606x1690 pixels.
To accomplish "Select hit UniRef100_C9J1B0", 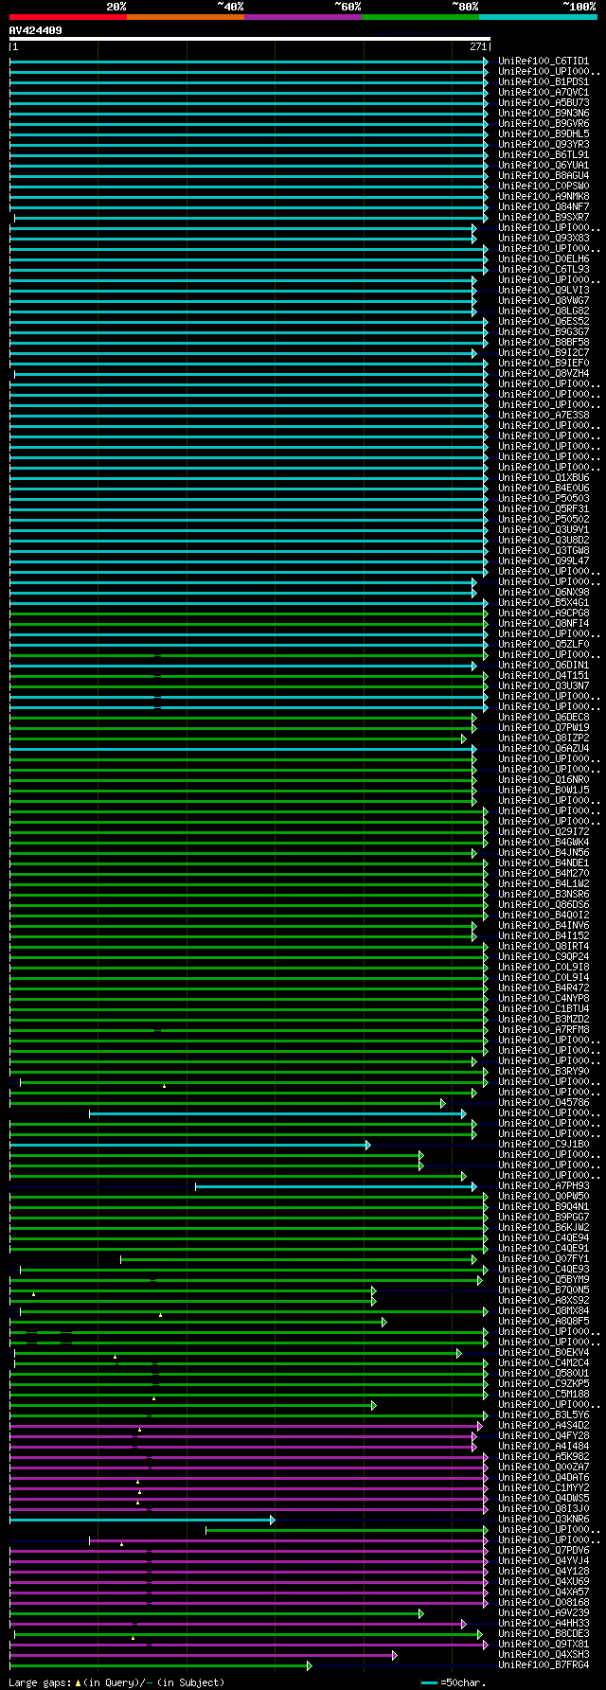I will [x=544, y=1145].
